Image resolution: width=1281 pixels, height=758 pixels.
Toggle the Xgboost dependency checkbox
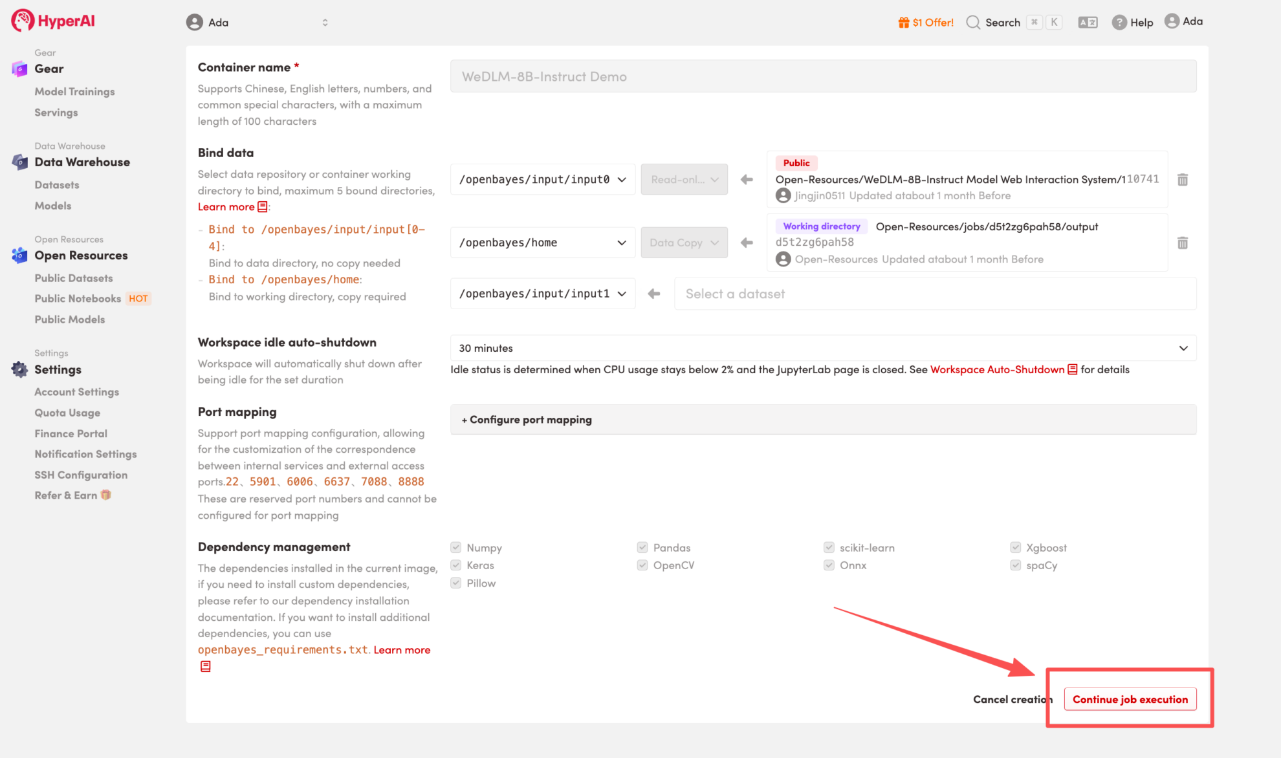1015,548
